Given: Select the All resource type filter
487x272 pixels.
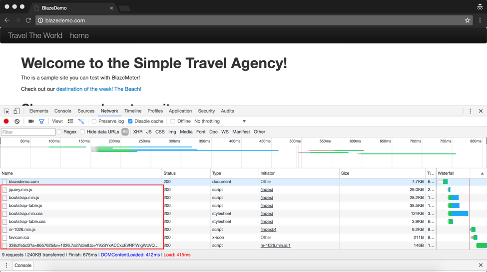Looking at the screenshot, I should (125, 132).
